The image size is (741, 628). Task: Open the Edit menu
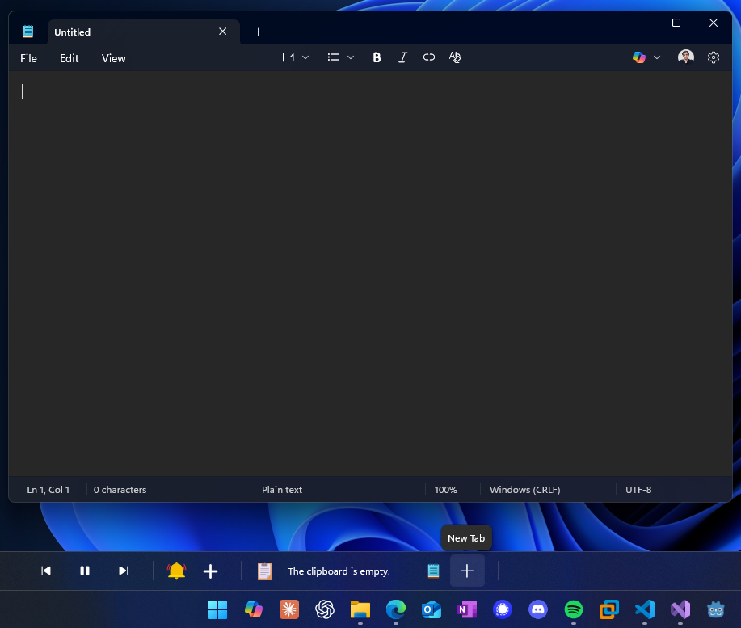[69, 58]
